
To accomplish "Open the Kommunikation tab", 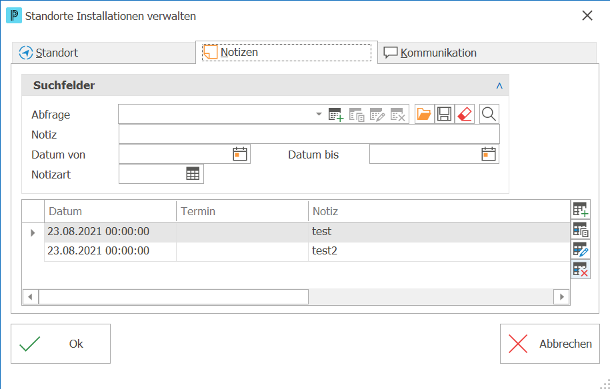I will click(487, 53).
